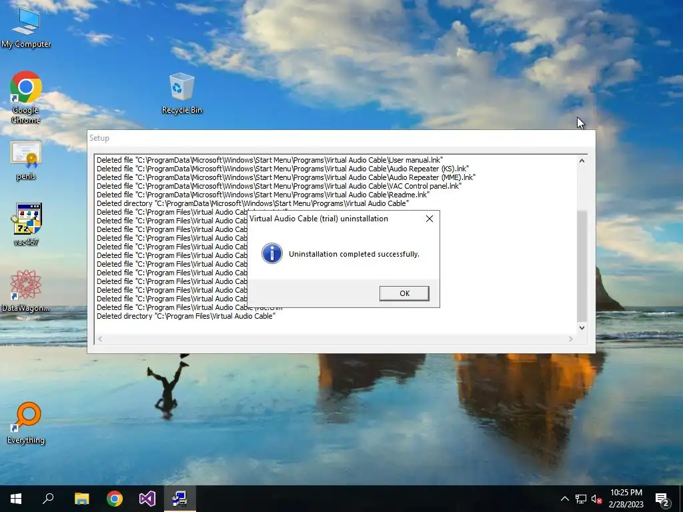Click the "Audio Repeater (MME).lnk" log line
This screenshot has height=512, width=683.
[x=286, y=177]
